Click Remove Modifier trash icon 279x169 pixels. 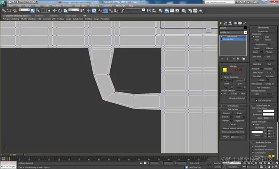pos(238,59)
